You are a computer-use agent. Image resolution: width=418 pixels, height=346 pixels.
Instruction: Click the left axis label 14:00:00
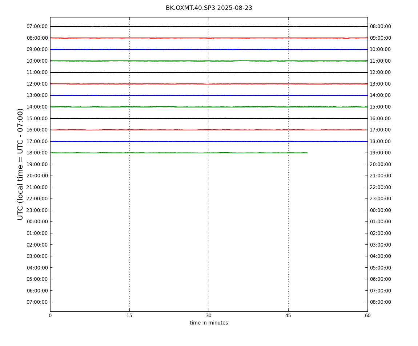coord(37,107)
